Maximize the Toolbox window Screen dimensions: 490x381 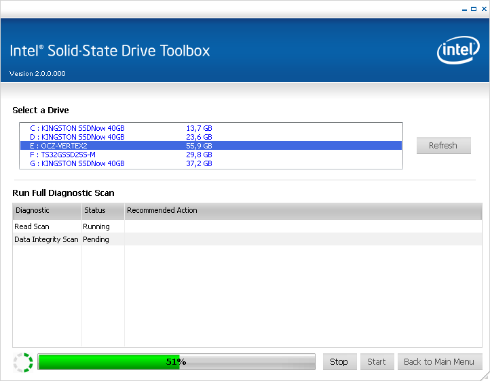tap(473, 9)
